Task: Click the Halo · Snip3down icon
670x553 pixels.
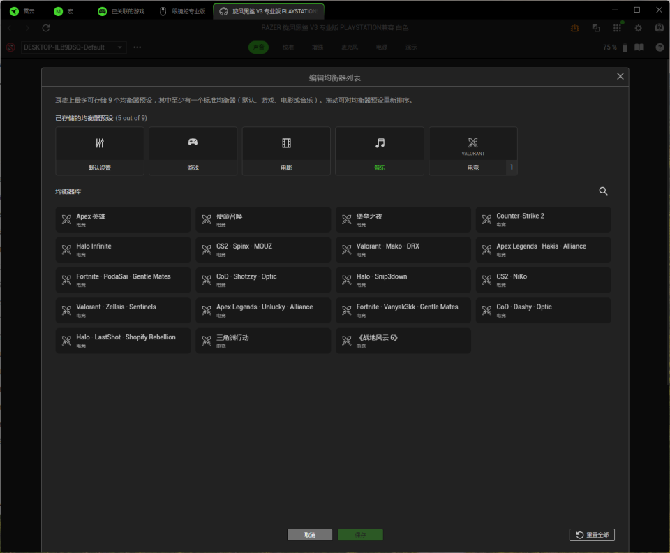Action: (347, 280)
